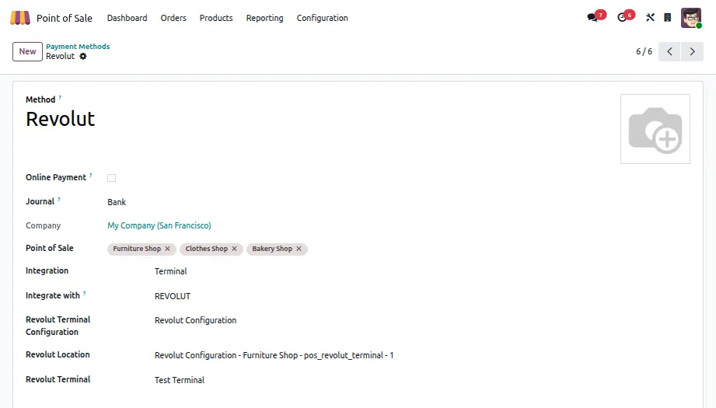Click the Revolut method name field
Screen dimensions: 716x408
coord(61,120)
